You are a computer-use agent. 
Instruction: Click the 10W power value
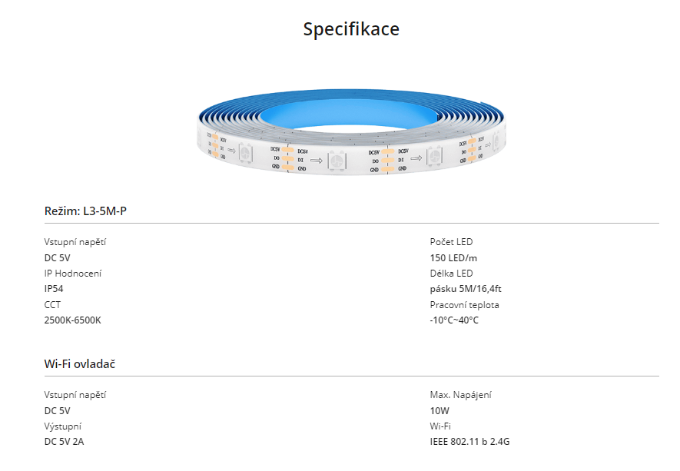click(440, 411)
